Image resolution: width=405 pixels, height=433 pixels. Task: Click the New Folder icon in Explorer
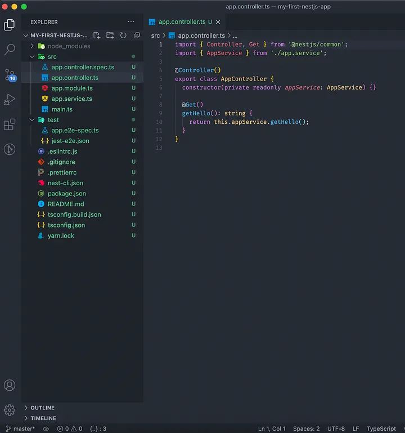pyautogui.click(x=110, y=35)
